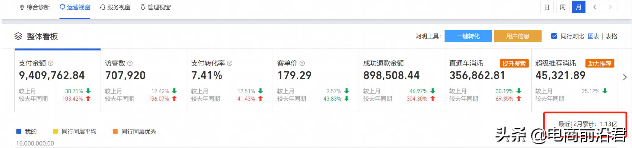632x148 pixels.
Task: Click the 管理视窗 person icon
Action: click(143, 7)
